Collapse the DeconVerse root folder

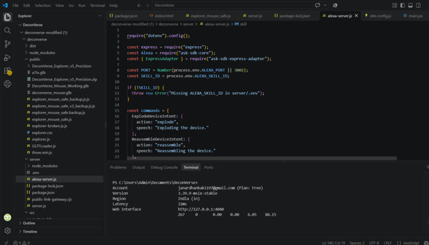tap(60, 25)
